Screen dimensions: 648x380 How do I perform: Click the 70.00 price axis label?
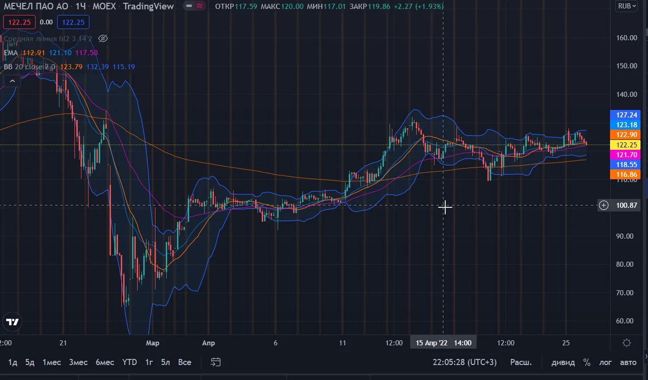pyautogui.click(x=626, y=293)
